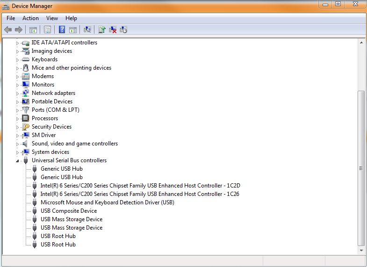
Task: Select the last USB Root Hub
Action: (58, 245)
